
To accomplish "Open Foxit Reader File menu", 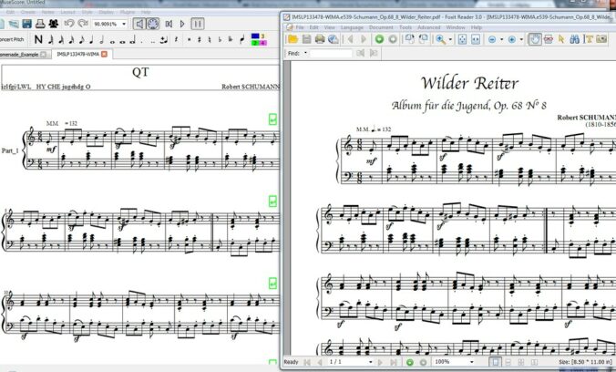I will pyautogui.click(x=300, y=27).
